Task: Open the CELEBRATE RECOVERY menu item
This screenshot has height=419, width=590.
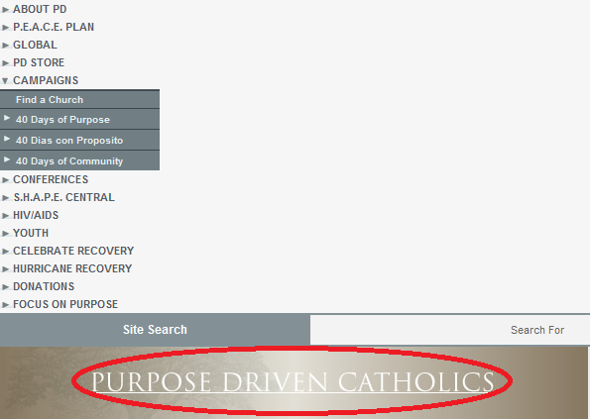Action: click(73, 251)
